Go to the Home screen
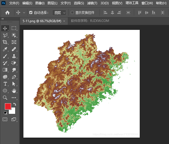 [7, 13]
